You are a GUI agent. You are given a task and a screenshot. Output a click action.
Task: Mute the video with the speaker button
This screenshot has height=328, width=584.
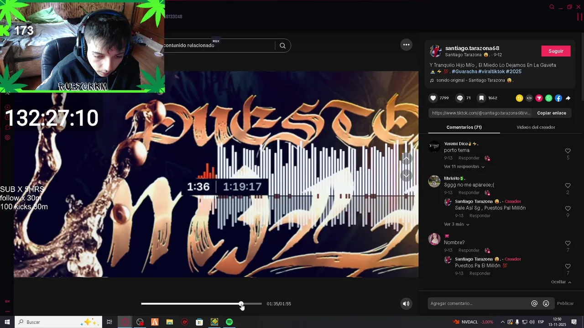(406, 304)
